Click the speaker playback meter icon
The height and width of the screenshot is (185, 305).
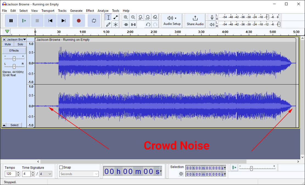pyautogui.click(x=212, y=24)
